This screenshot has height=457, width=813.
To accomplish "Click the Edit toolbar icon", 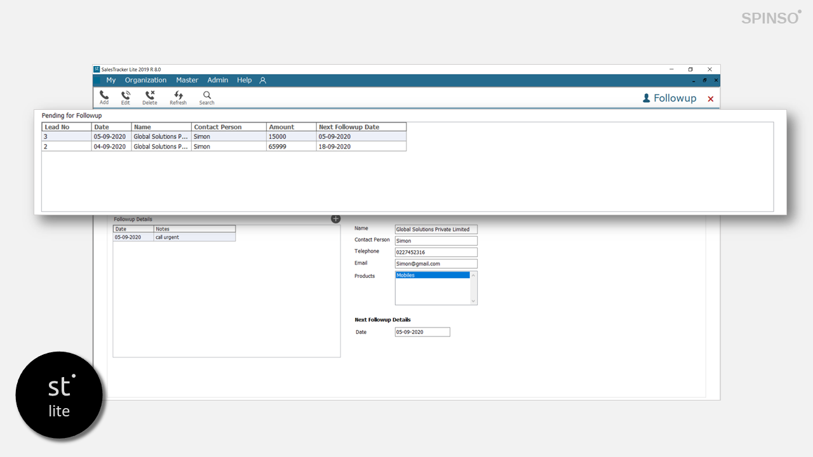I will [x=126, y=95].
